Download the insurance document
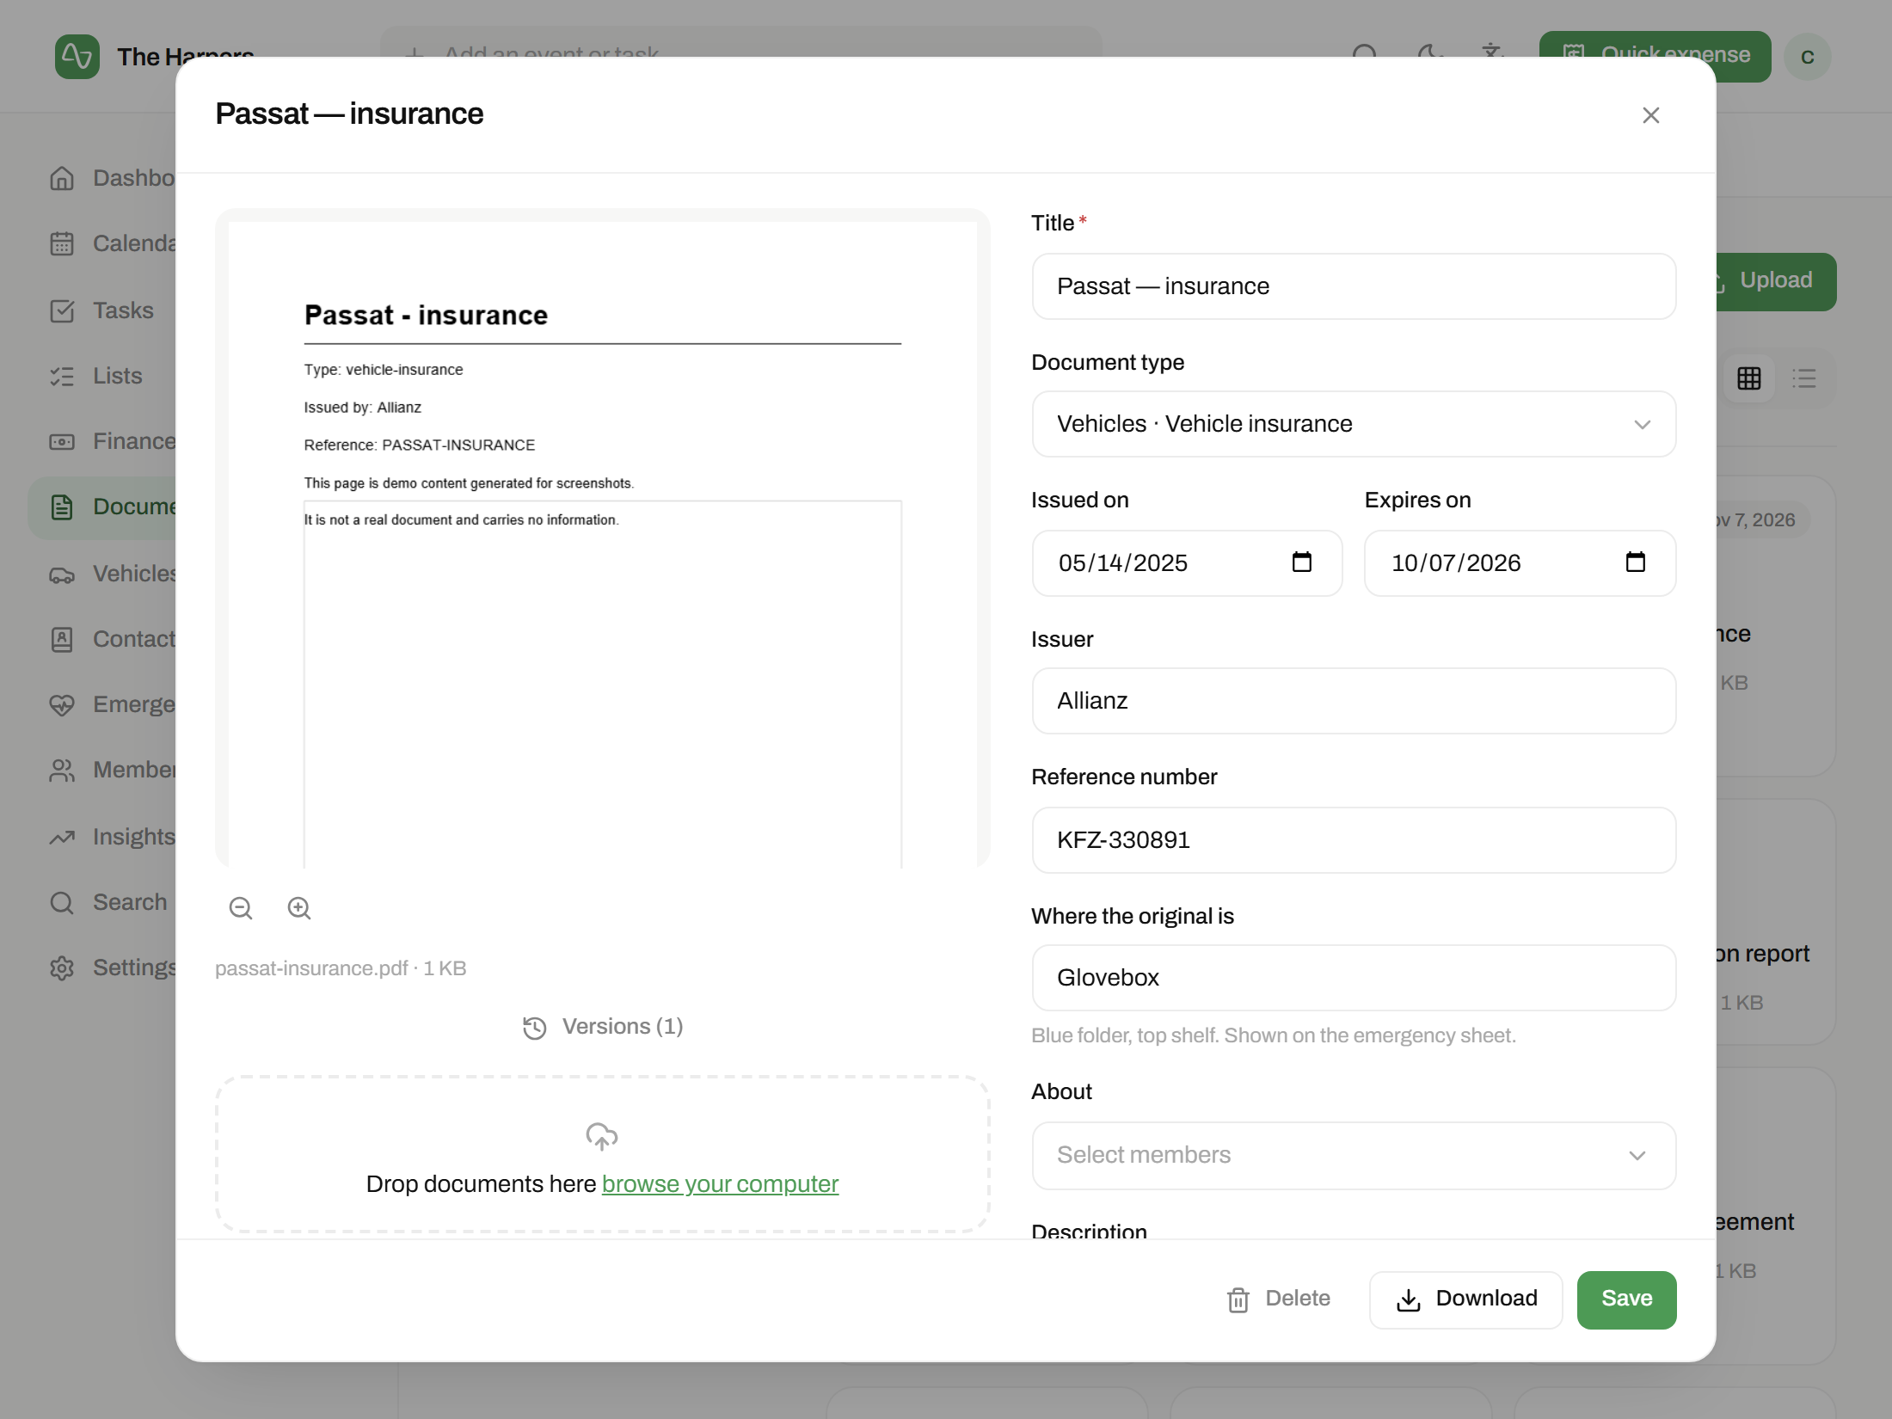The width and height of the screenshot is (1892, 1419). pos(1465,1299)
